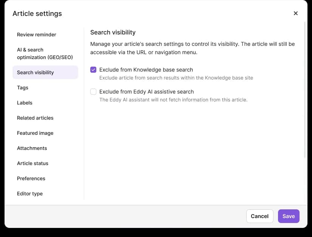Go to the Tags section

(x=45, y=87)
